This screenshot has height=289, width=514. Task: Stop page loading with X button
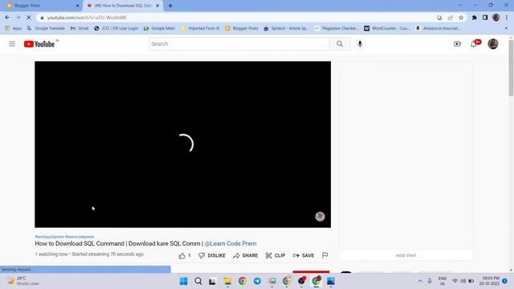[29, 18]
